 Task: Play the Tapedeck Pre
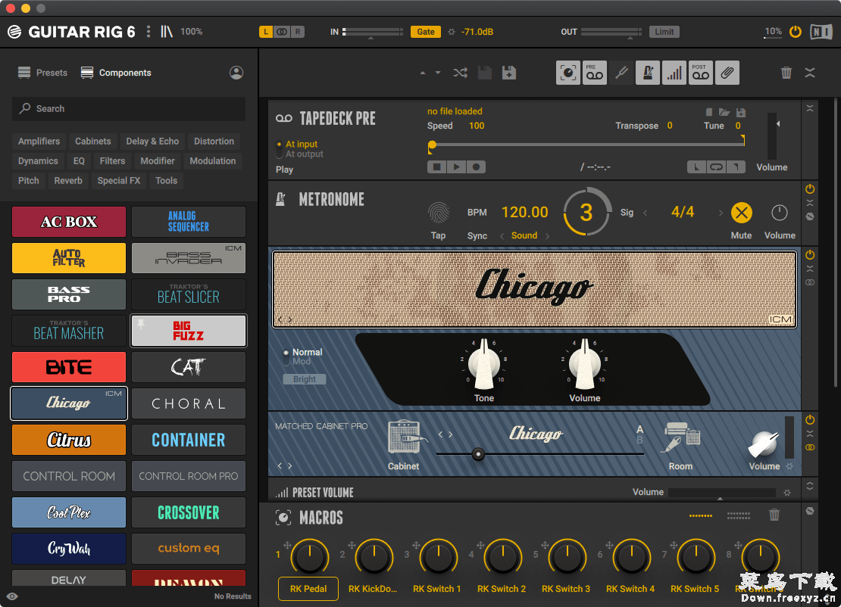[456, 167]
